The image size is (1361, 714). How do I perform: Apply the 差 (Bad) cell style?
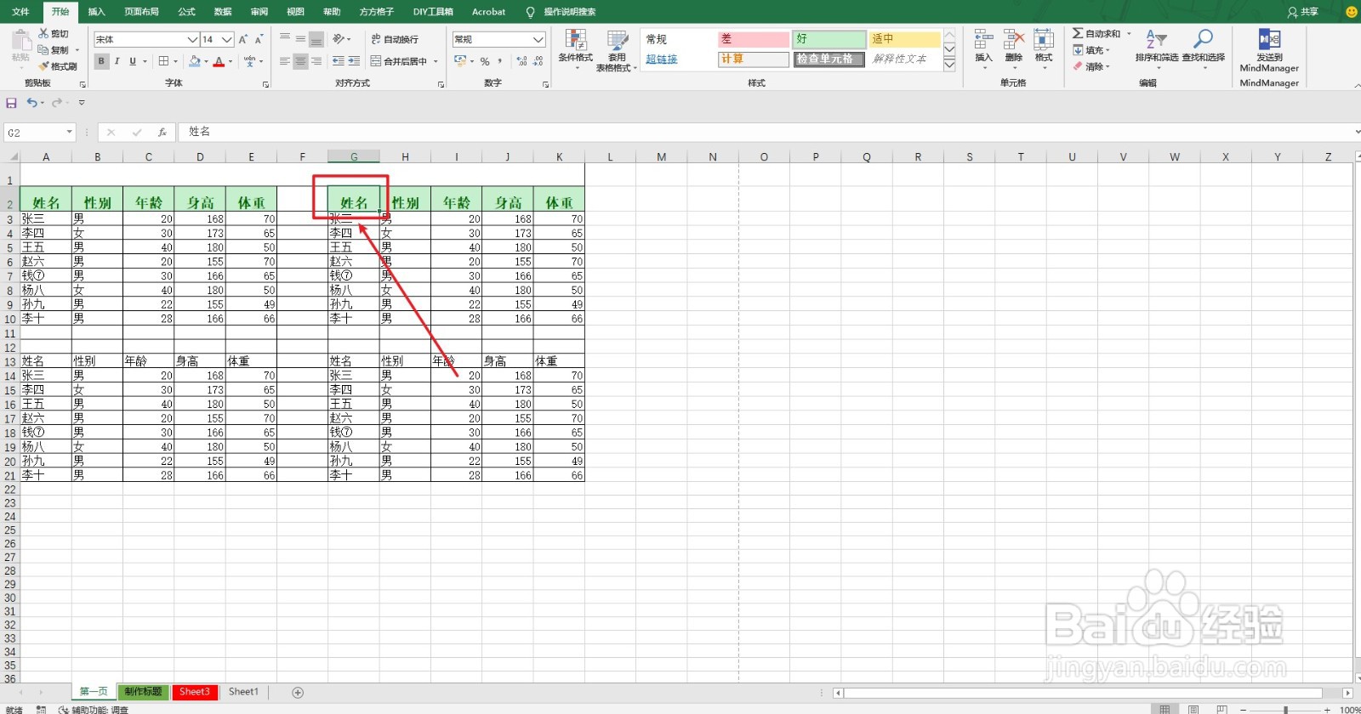[x=754, y=39]
